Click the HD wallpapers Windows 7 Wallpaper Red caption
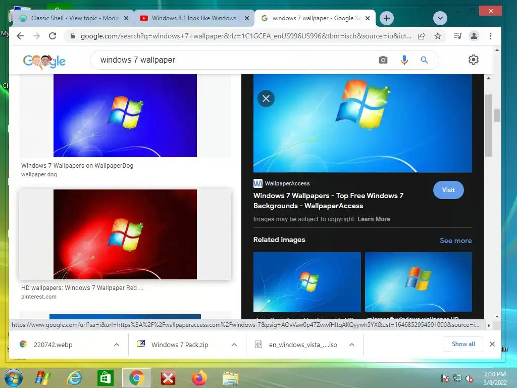Screen dimensions: 517x388 pos(82,287)
